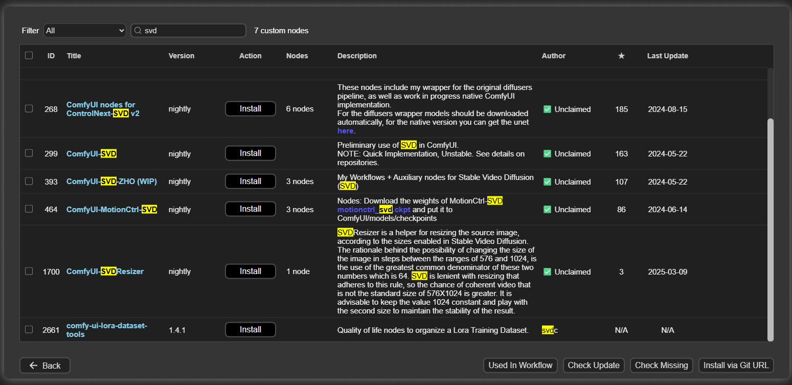792x385 pixels.
Task: Click green verified icon for ComfyUI-MotionCtrl-SVD
Action: [547, 209]
